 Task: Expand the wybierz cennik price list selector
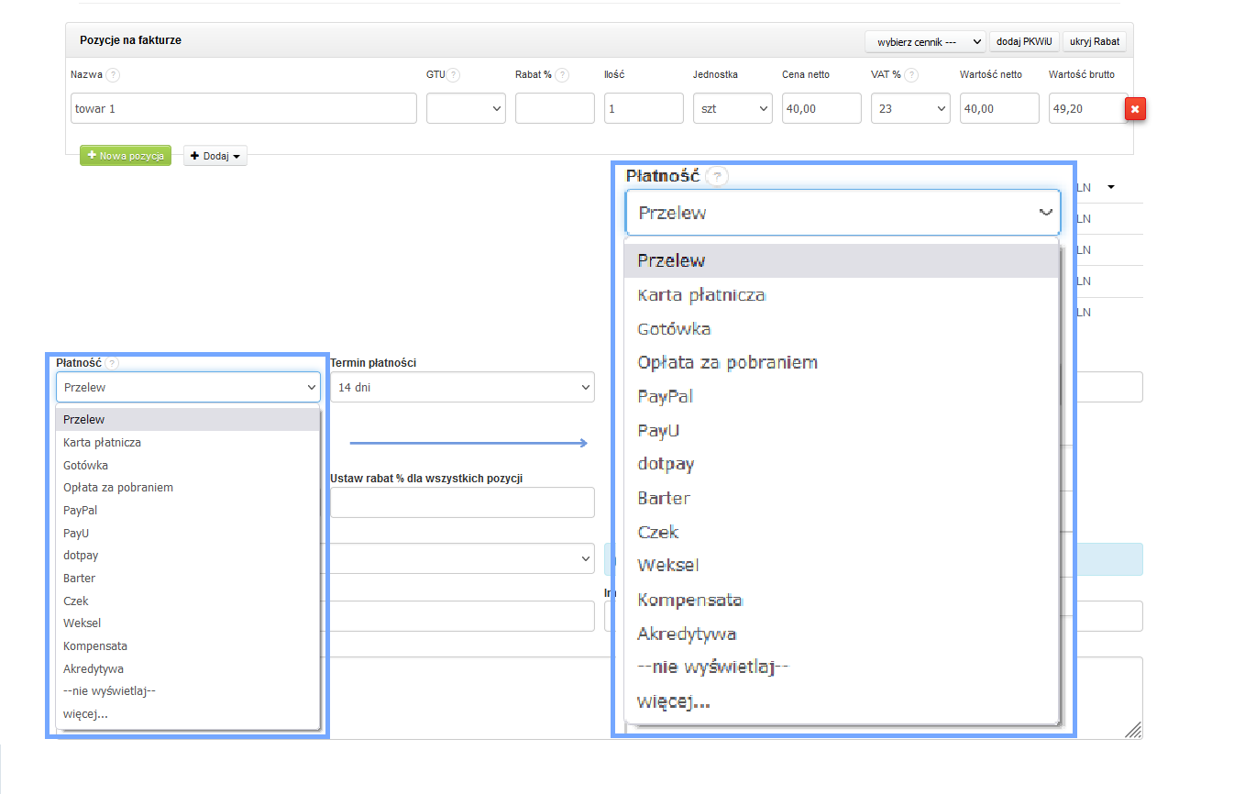coord(925,41)
